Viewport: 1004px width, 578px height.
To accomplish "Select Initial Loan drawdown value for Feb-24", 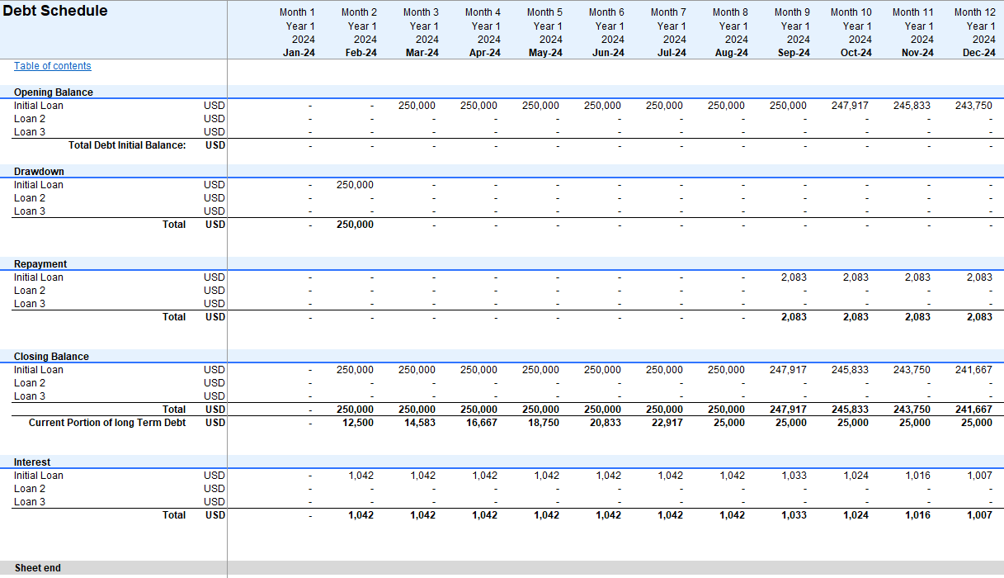I will (356, 185).
